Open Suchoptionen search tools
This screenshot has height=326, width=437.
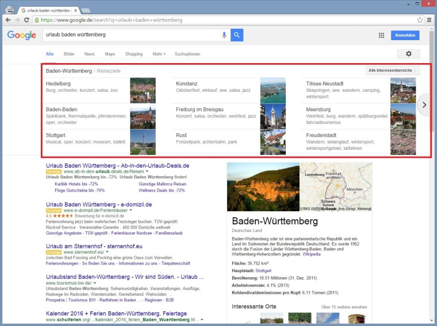[187, 54]
